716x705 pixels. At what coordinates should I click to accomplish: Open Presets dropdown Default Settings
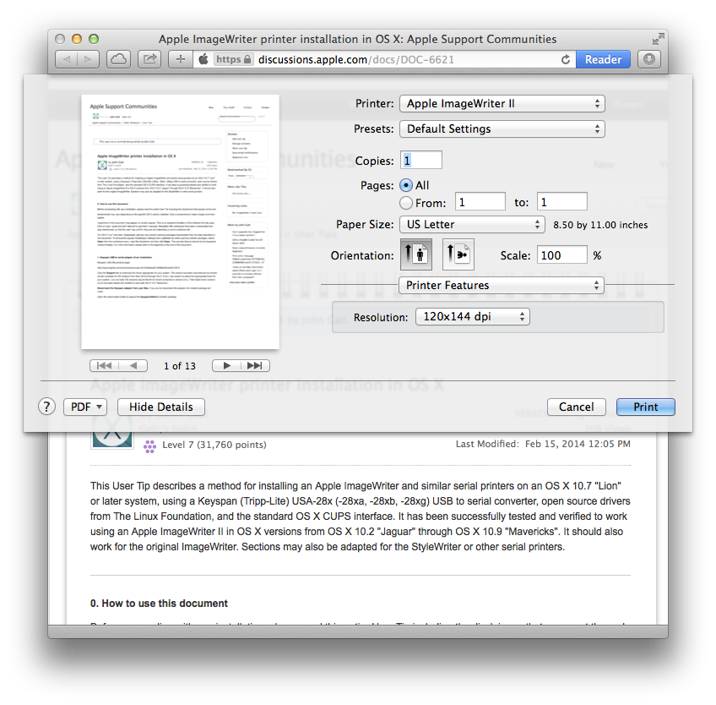[502, 129]
